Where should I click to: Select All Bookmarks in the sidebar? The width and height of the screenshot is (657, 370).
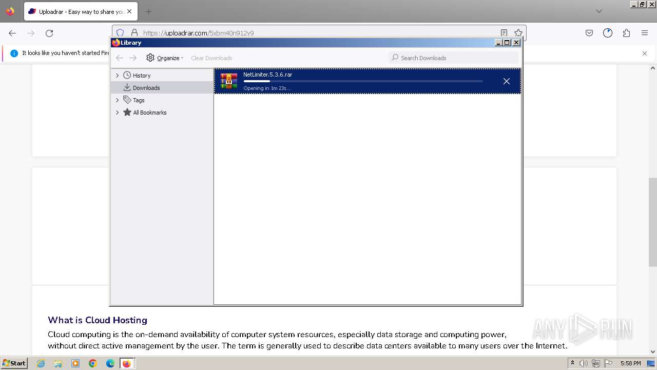(x=150, y=113)
